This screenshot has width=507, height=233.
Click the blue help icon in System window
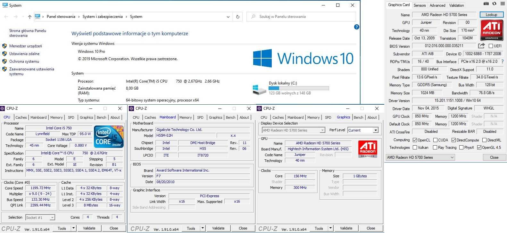click(356, 27)
